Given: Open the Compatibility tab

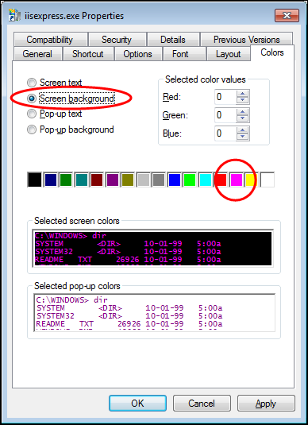Looking at the screenshot, I should click(x=50, y=40).
